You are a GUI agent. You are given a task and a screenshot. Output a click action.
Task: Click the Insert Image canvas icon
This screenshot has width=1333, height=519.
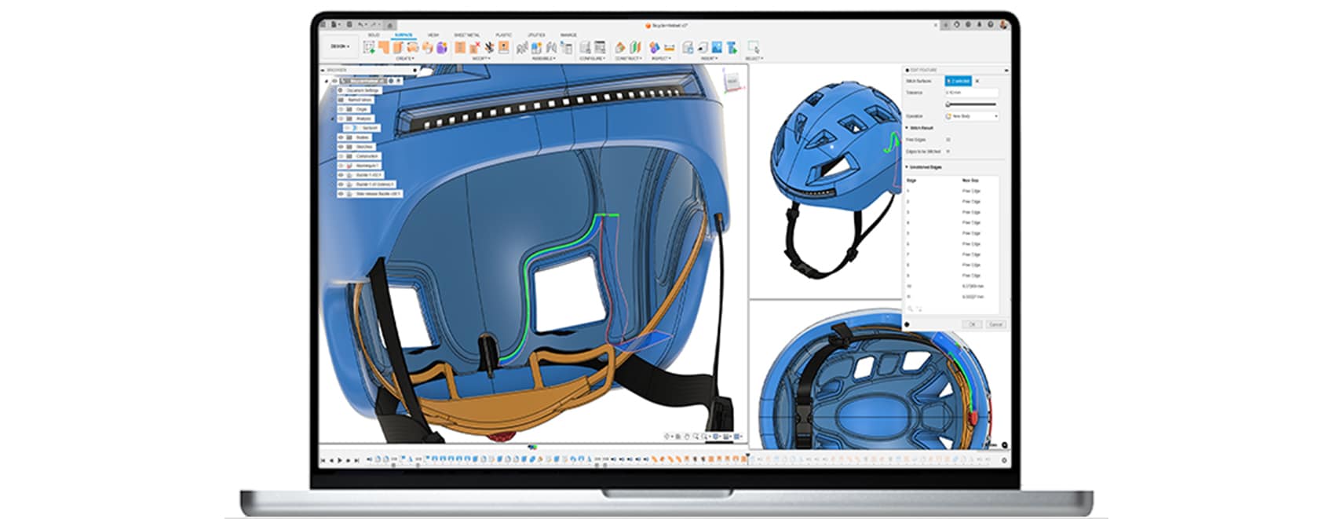[x=718, y=48]
